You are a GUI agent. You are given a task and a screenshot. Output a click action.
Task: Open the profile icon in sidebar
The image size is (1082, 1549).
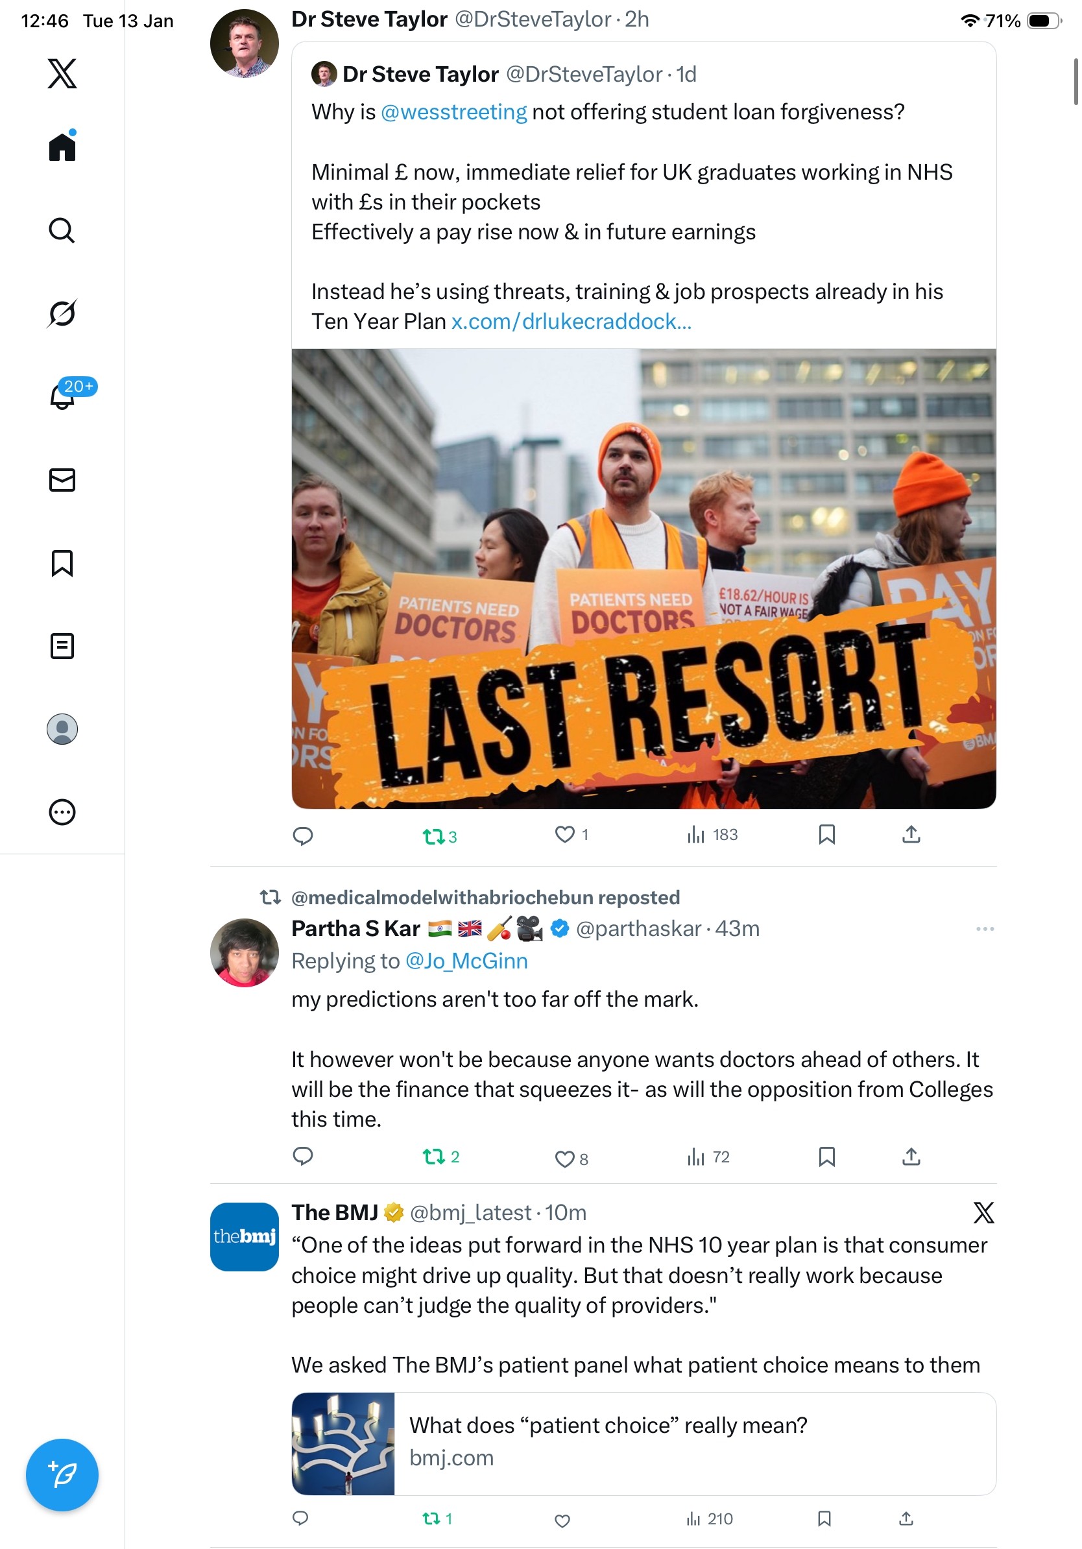click(x=62, y=728)
